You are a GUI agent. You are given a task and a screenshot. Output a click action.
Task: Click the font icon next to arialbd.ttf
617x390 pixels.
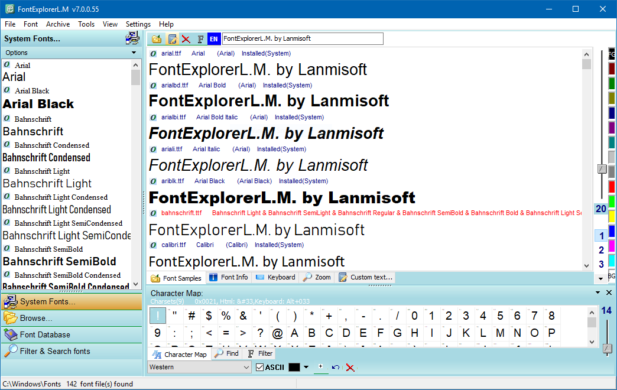point(153,86)
